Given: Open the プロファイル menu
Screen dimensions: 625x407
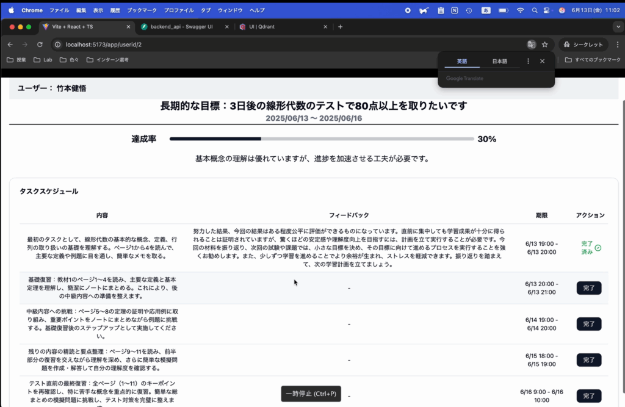Looking at the screenshot, I should 179,10.
